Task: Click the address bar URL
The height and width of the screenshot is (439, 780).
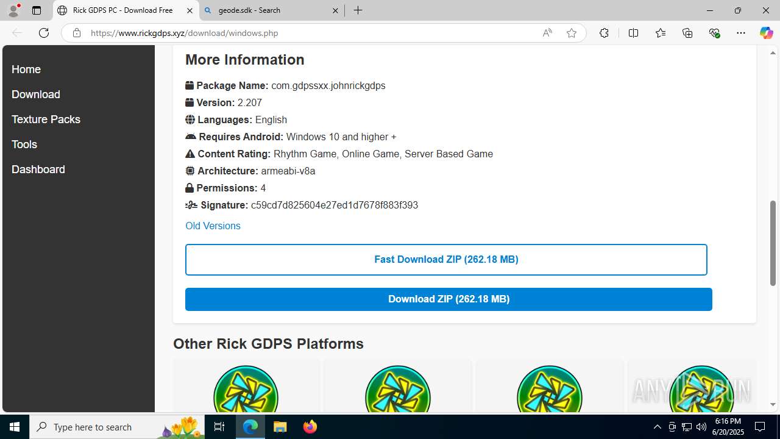Action: coord(184,33)
